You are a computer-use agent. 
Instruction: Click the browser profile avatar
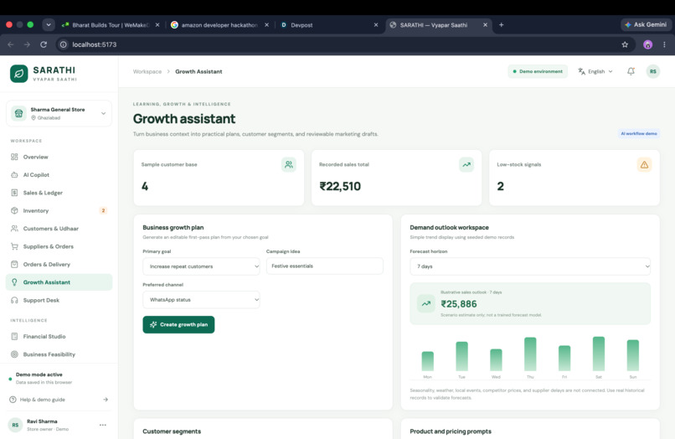click(x=647, y=44)
